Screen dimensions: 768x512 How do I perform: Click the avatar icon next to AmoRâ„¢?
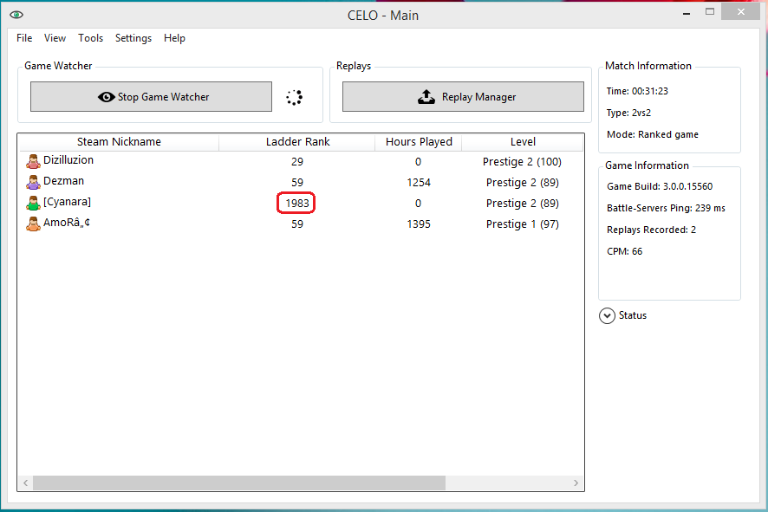click(x=33, y=224)
